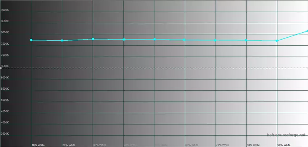This screenshot has height=147, width=308.
Task: Click the curve marker at 30% White
Action: tap(93, 39)
